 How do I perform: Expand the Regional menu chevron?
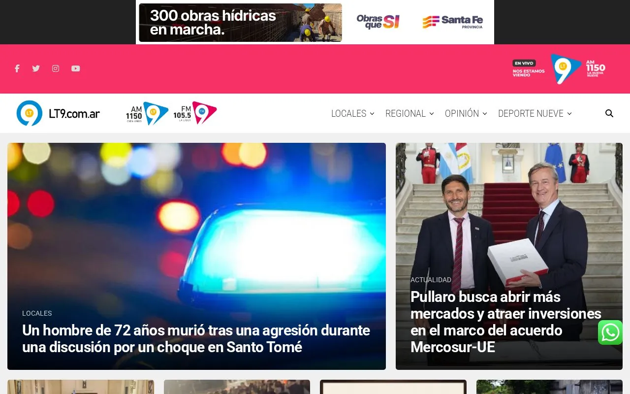pos(432,114)
